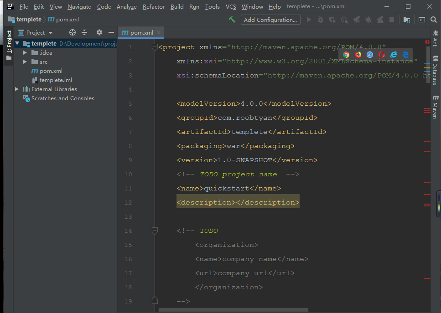The height and width of the screenshot is (313, 441).
Task: Open pom.xml in Firefox browser icon
Action: coord(358,55)
